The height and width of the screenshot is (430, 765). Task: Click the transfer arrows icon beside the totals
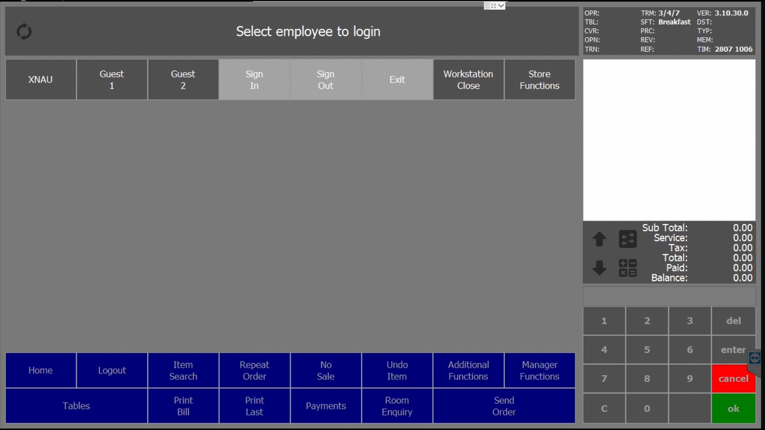[x=628, y=239]
